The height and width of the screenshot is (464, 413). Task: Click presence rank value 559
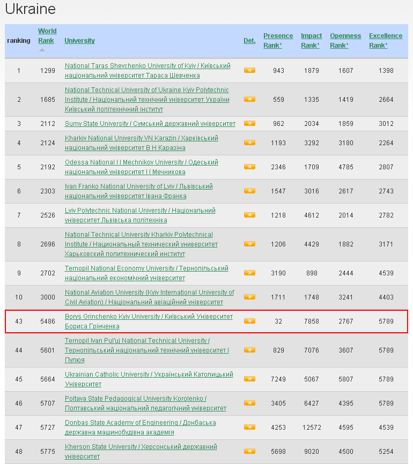pos(278,100)
